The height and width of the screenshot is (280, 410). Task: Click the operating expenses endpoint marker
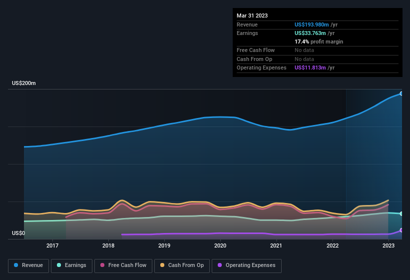tap(402, 230)
